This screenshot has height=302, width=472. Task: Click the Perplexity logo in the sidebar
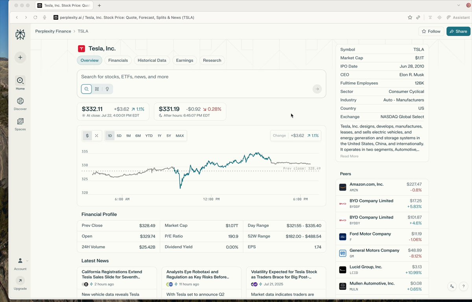pyautogui.click(x=20, y=35)
